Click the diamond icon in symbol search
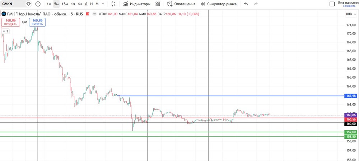Viewport: 359px width, 161px height. (28, 4)
